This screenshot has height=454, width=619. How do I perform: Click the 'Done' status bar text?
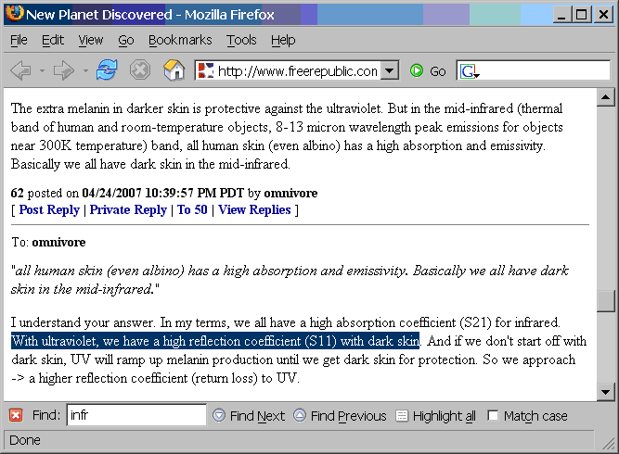[x=24, y=440]
